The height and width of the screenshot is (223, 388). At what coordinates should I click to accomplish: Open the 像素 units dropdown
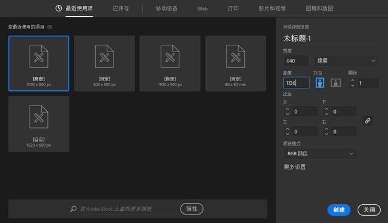346,61
